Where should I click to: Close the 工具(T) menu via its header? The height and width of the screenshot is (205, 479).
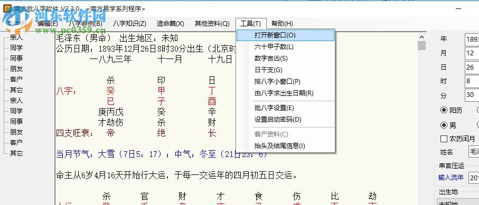[250, 24]
